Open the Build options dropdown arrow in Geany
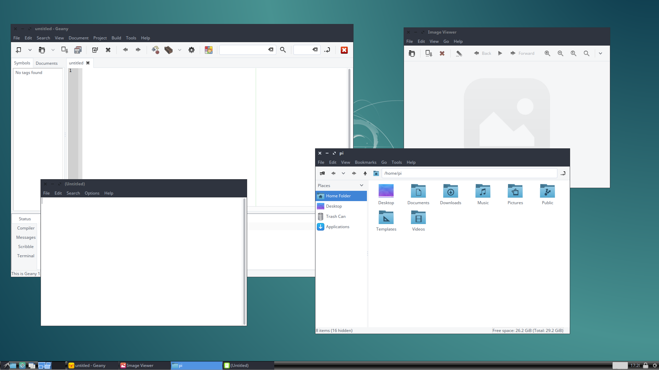659x370 pixels. (180, 50)
